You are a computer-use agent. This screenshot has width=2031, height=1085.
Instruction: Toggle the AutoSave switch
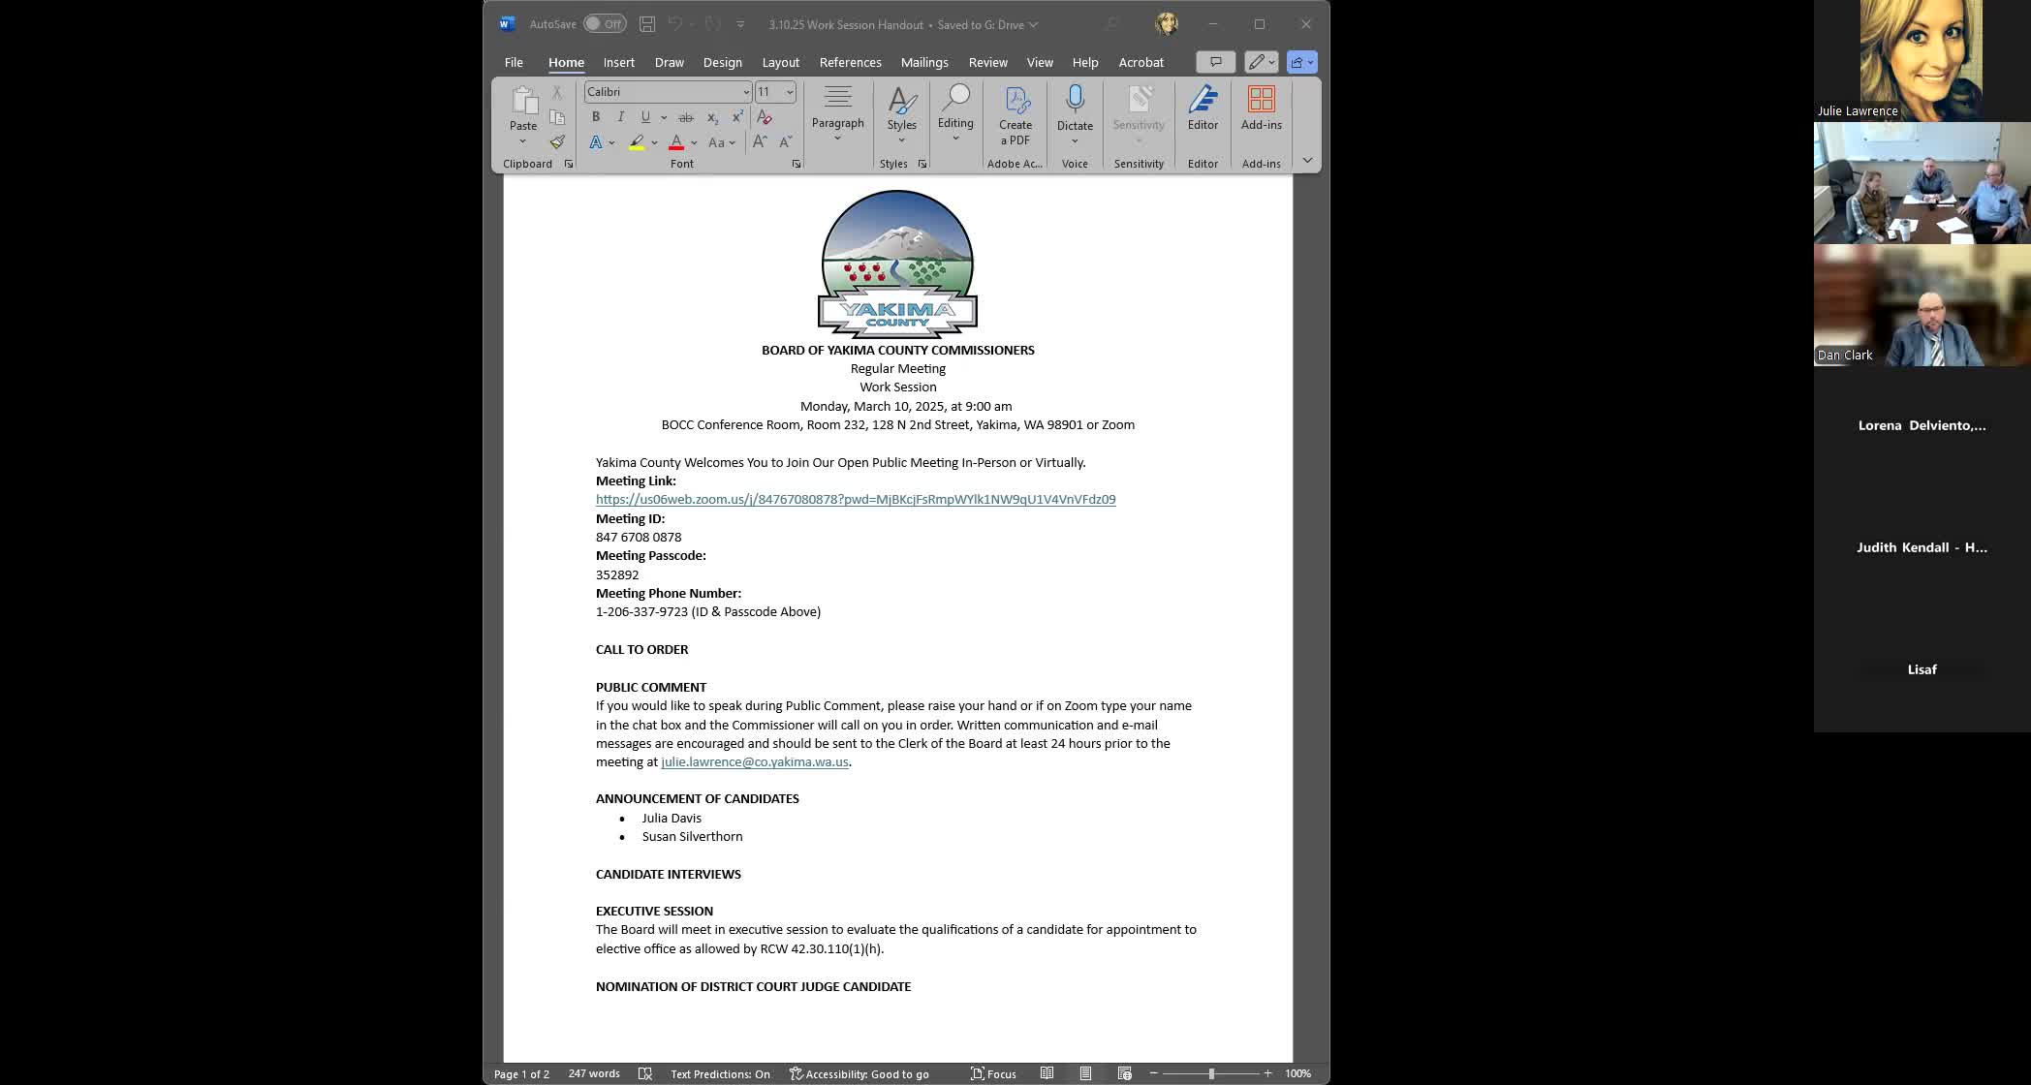(x=604, y=24)
